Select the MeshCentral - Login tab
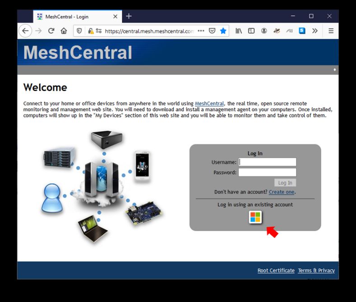Screen dimensions: 356x302 click(x=72, y=17)
